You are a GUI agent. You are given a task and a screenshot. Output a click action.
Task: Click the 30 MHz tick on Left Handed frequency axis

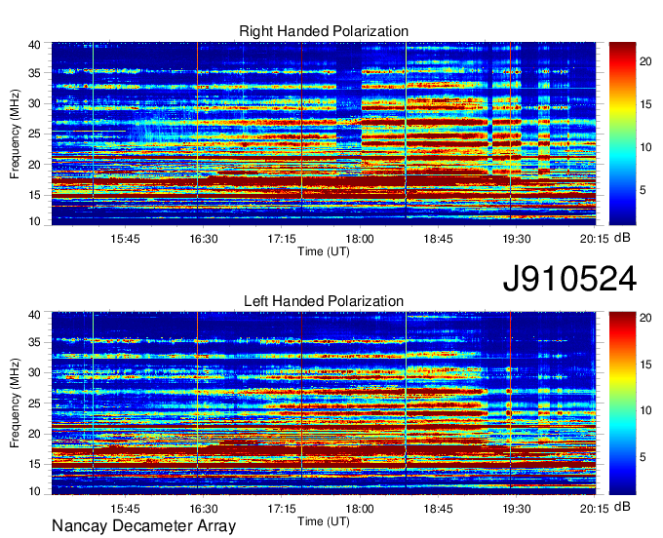point(34,372)
